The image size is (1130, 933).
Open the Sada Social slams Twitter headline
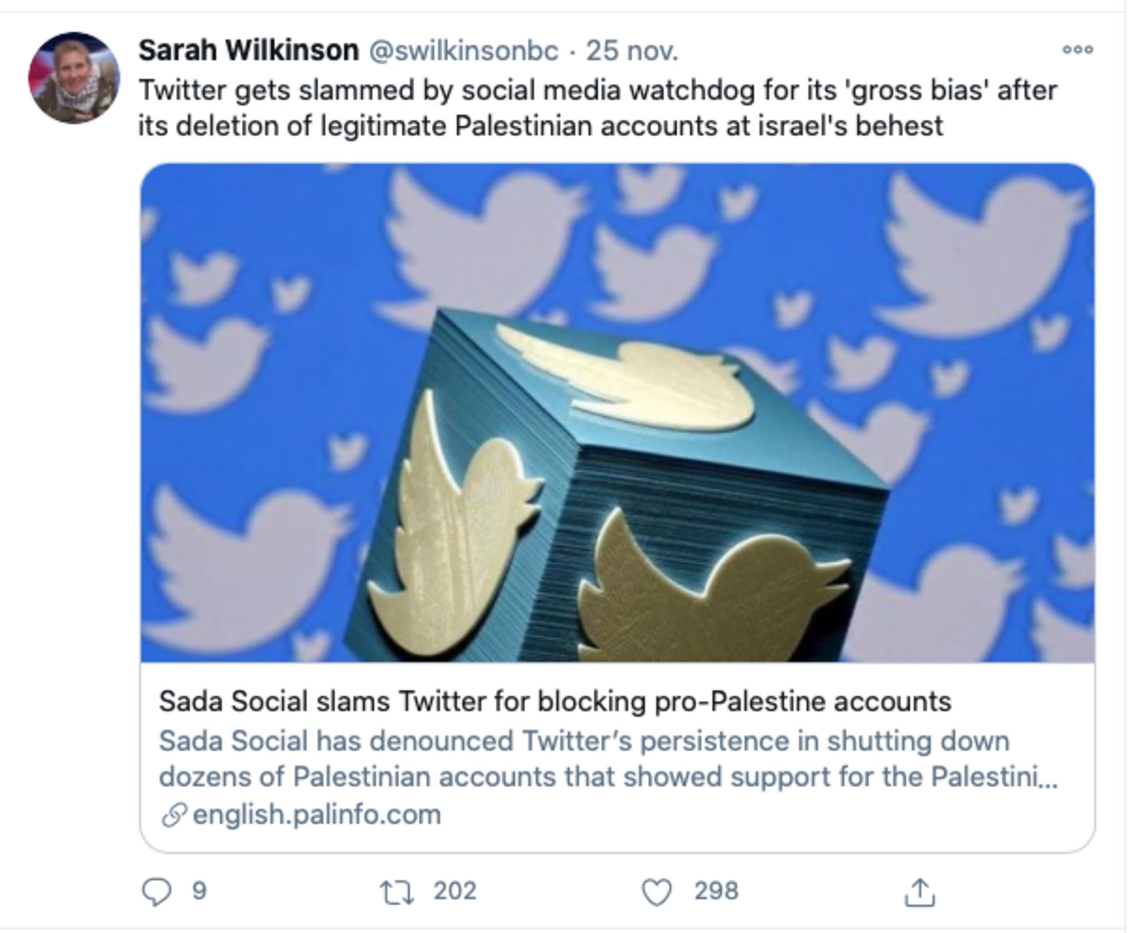click(555, 701)
